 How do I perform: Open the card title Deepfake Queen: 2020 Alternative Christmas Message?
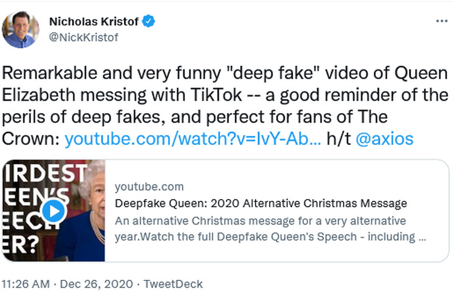click(261, 203)
